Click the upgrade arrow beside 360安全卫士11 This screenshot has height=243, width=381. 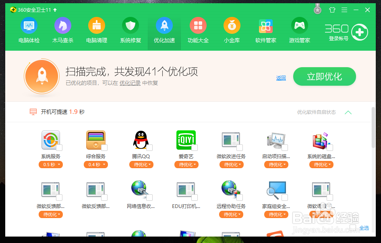(55, 10)
